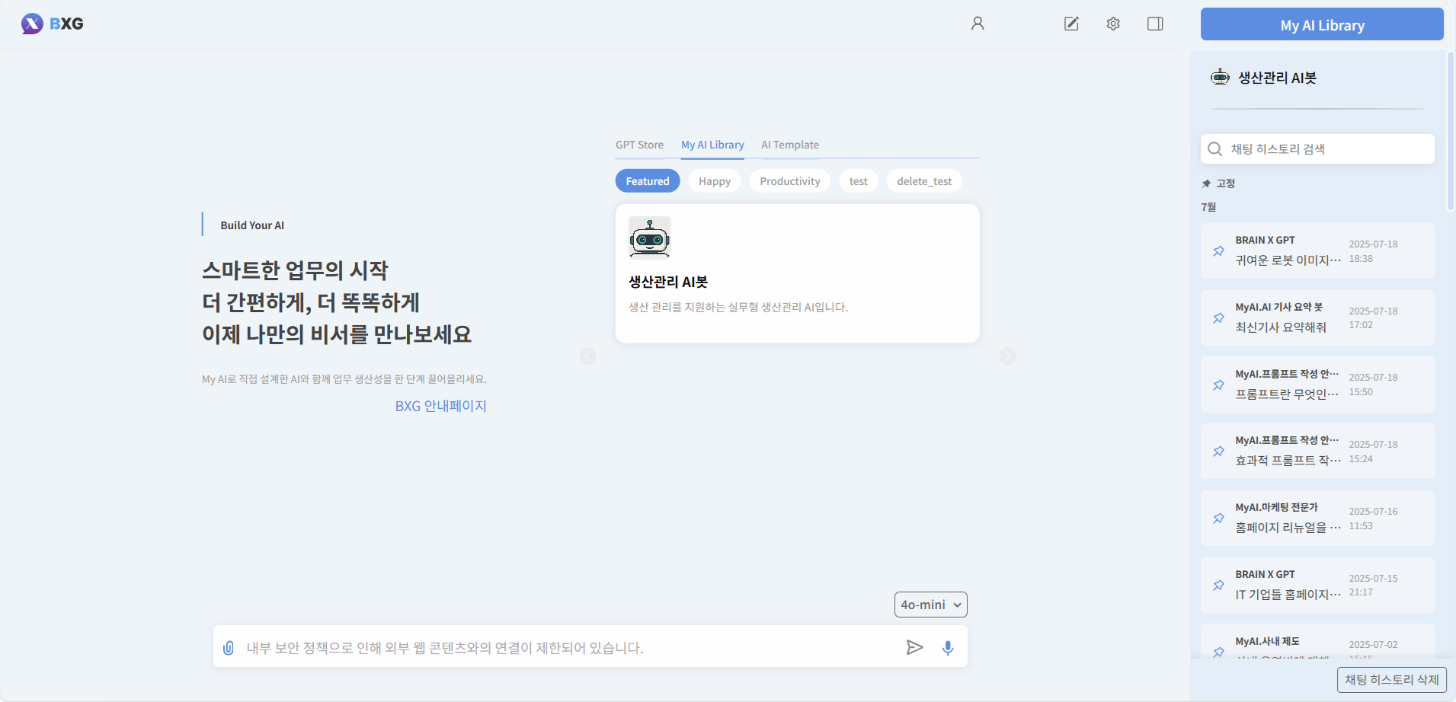Open BXG 안내페이지 link
The width and height of the screenshot is (1456, 702).
click(440, 406)
